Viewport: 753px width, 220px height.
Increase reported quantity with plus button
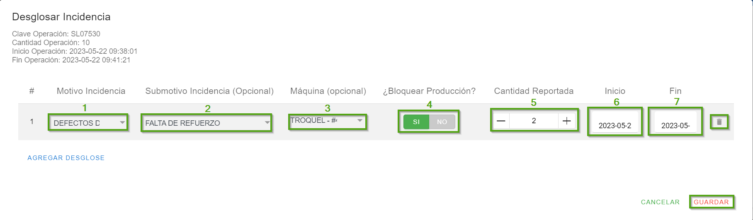[x=566, y=121]
